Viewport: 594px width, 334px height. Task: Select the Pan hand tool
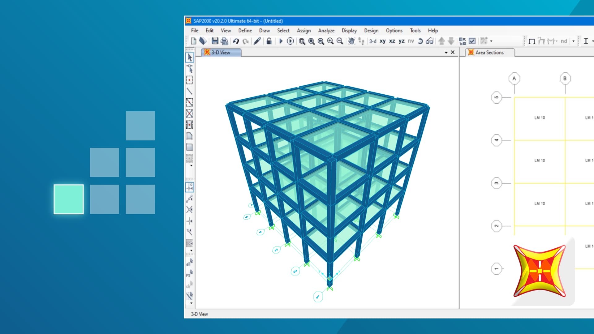click(x=351, y=41)
